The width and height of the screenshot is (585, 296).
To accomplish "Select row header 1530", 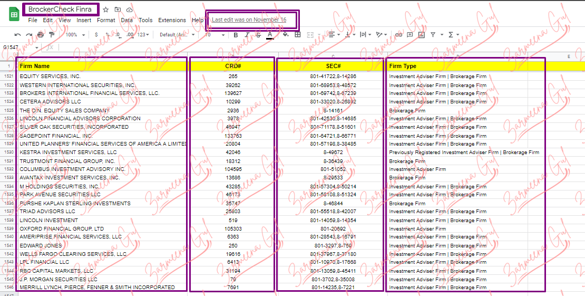I will [8, 152].
